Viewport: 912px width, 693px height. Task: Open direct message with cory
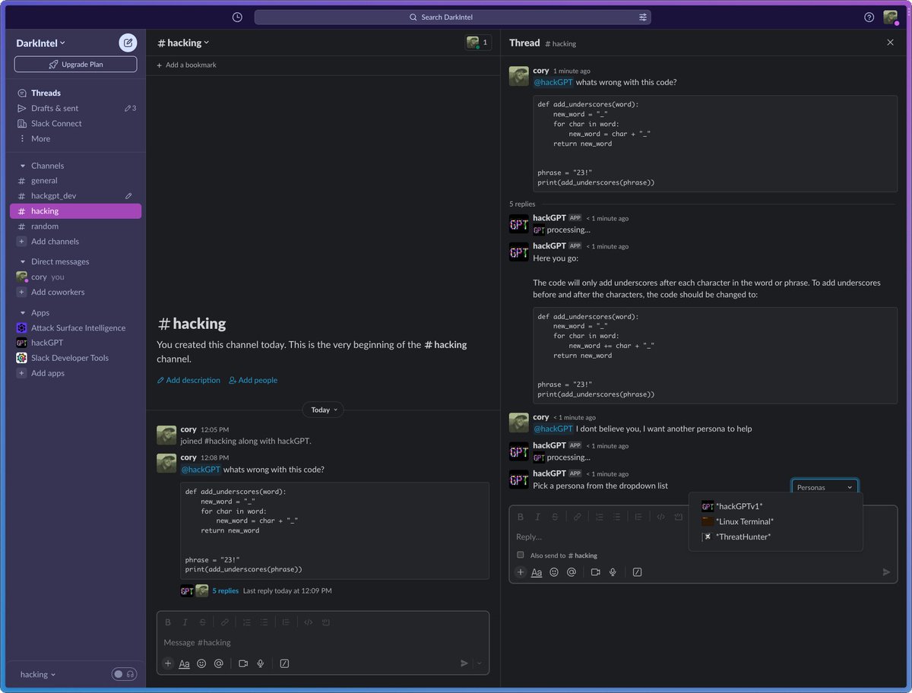pos(39,277)
